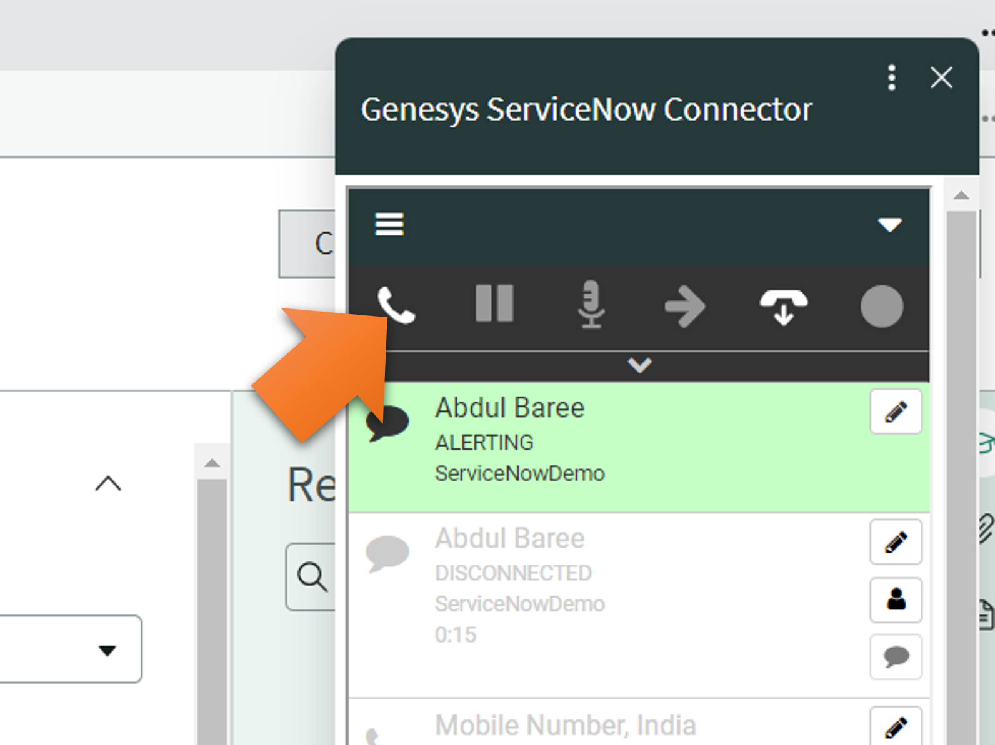Disconnect the call with the hang-up icon

pyautogui.click(x=784, y=307)
